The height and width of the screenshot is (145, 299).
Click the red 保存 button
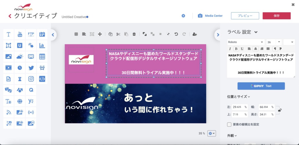pos(276,16)
